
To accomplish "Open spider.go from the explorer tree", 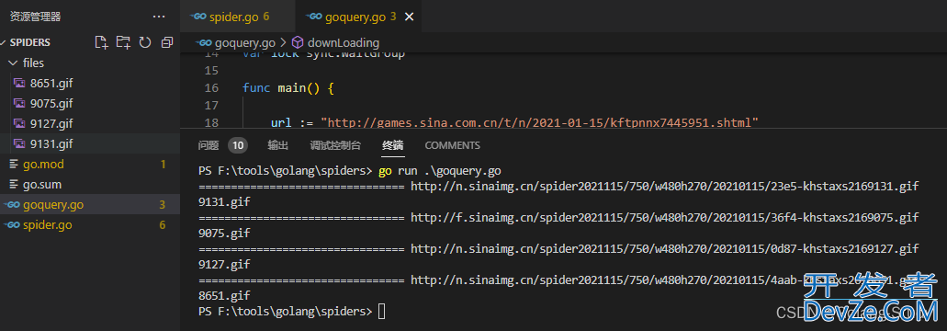I will pyautogui.click(x=90, y=224).
